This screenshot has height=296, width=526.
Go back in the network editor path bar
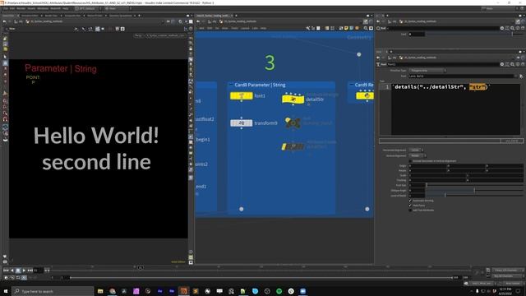[x=198, y=21]
